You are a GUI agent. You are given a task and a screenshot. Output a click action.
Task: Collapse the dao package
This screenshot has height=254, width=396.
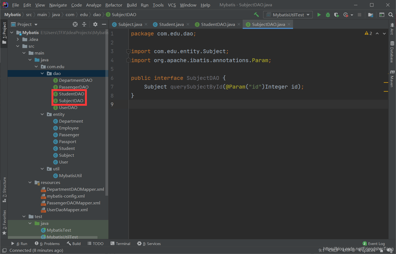[42, 73]
